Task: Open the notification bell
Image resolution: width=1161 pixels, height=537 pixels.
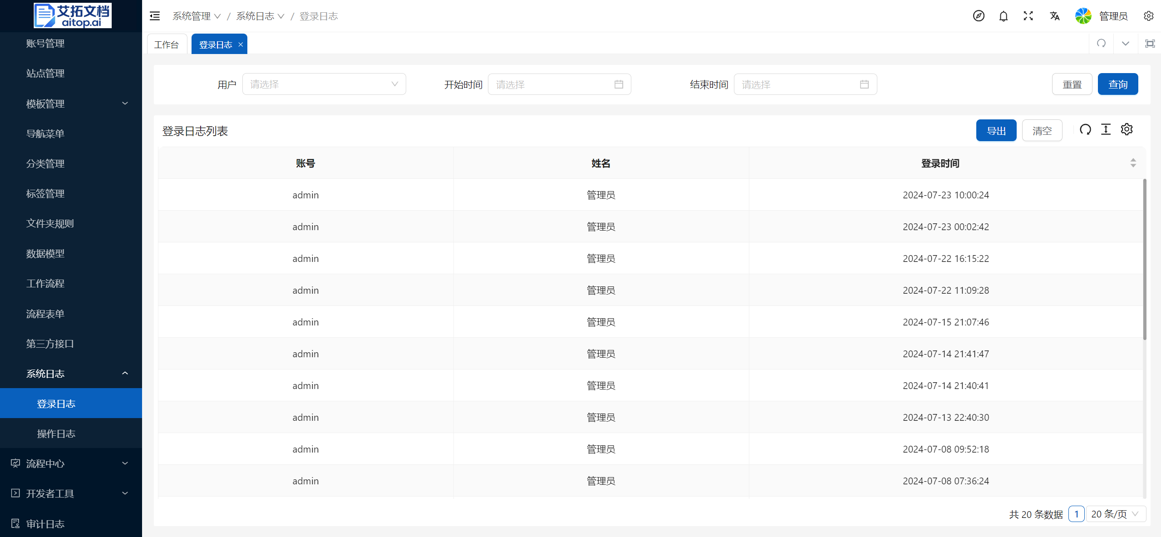Action: [1003, 16]
